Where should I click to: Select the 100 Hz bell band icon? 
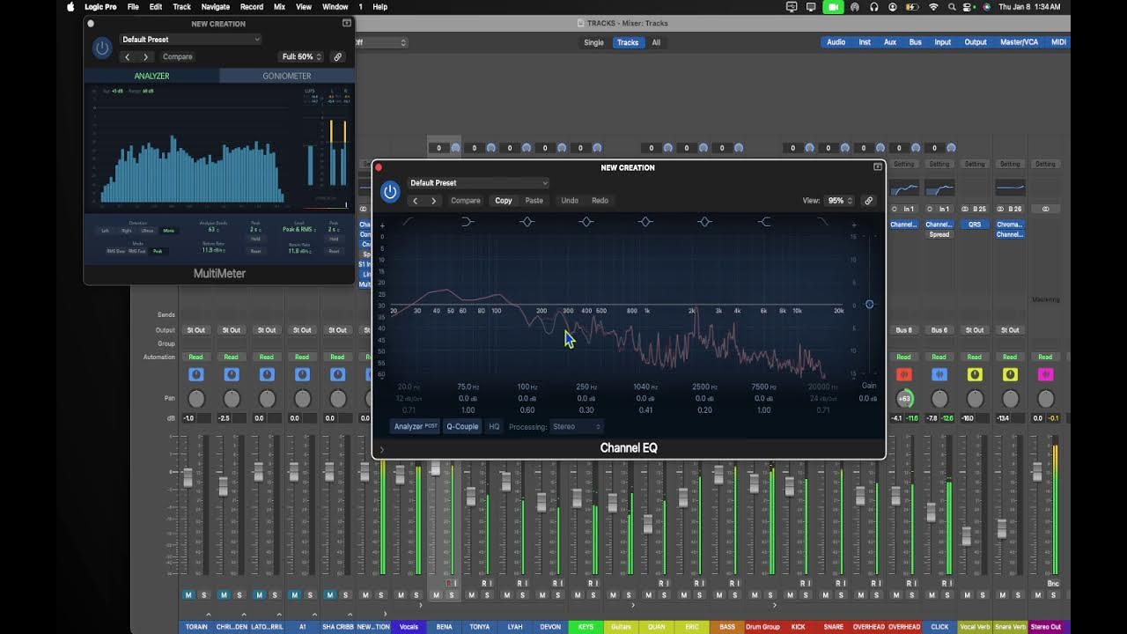click(x=527, y=222)
